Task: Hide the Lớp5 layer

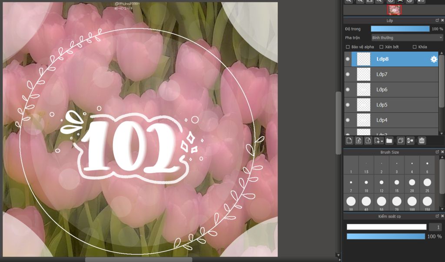Action: pos(348,105)
